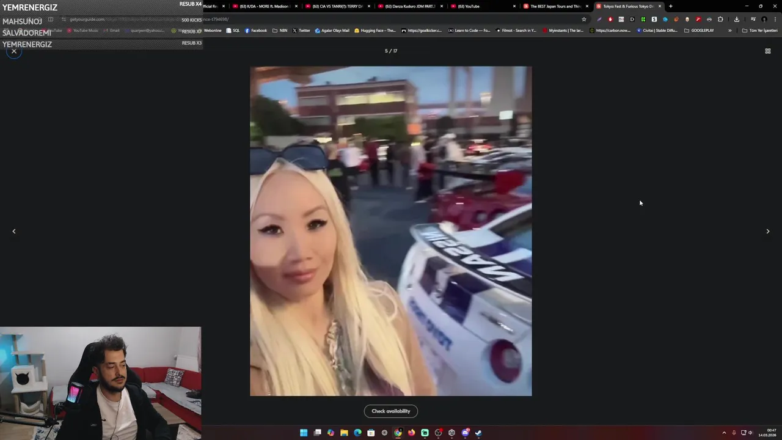Image resolution: width=782 pixels, height=440 pixels.
Task: Open the Windows Start menu
Action: point(304,433)
